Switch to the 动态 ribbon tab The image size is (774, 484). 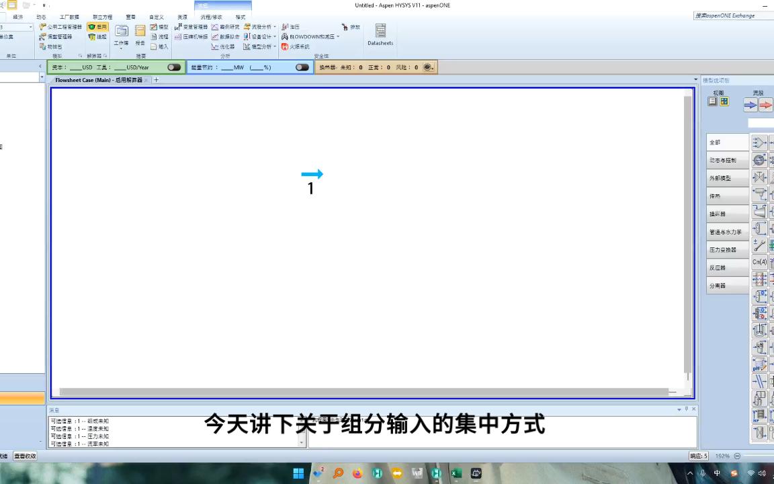(x=41, y=17)
